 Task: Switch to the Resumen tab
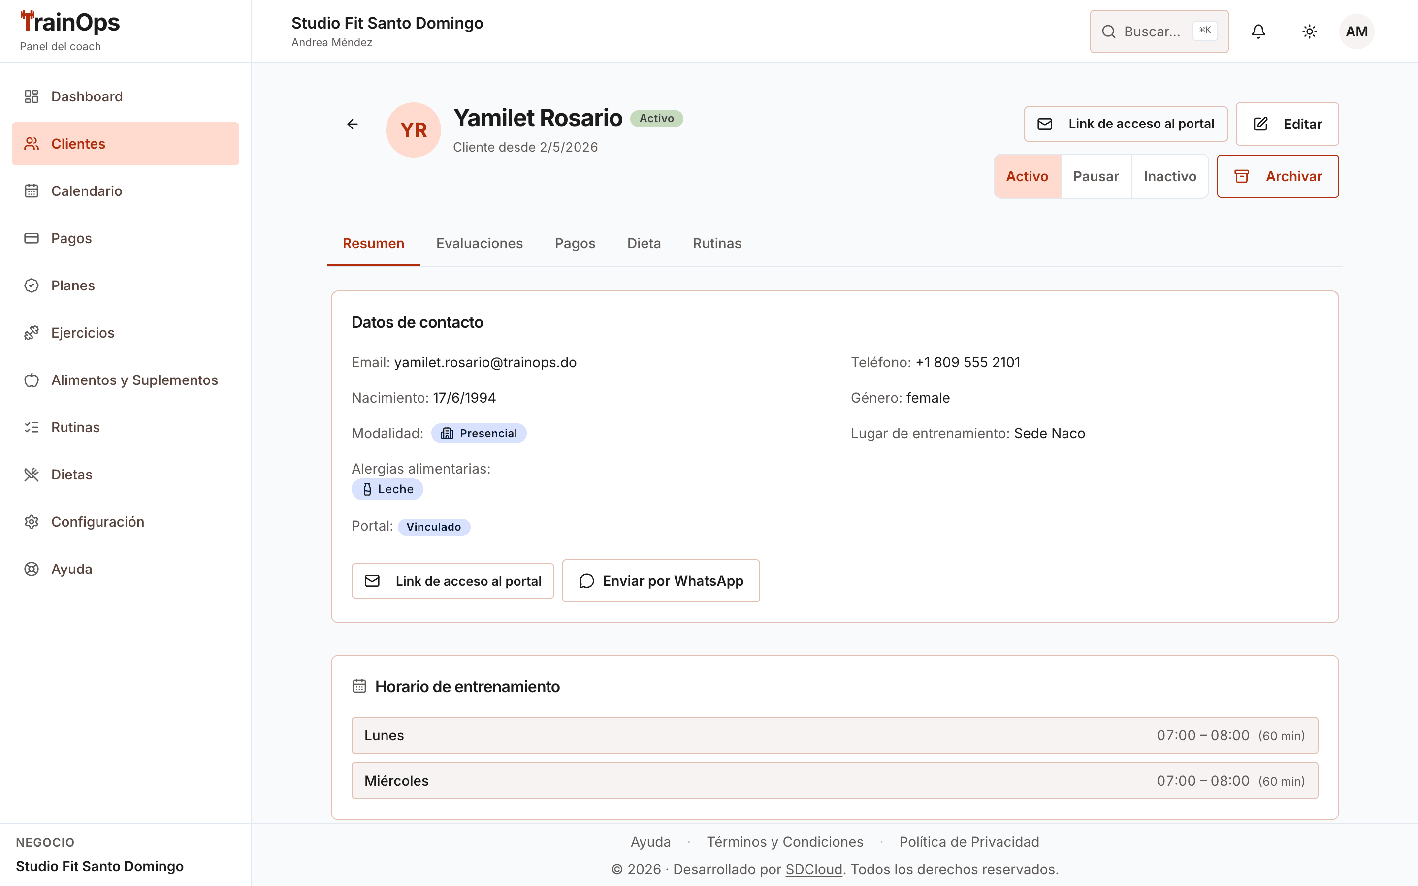pos(373,243)
